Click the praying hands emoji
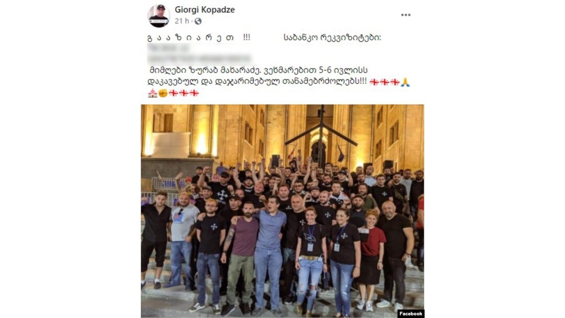The image size is (565, 318). coord(405,82)
